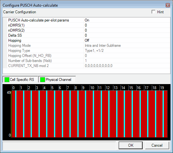This screenshot has height=153, width=173.
Task: Enable the Hint checkbox
Action: [x=153, y=12]
